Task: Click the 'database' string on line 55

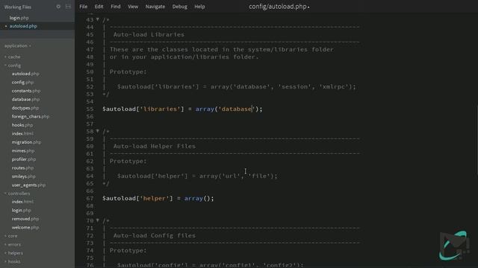Action: coord(236,109)
